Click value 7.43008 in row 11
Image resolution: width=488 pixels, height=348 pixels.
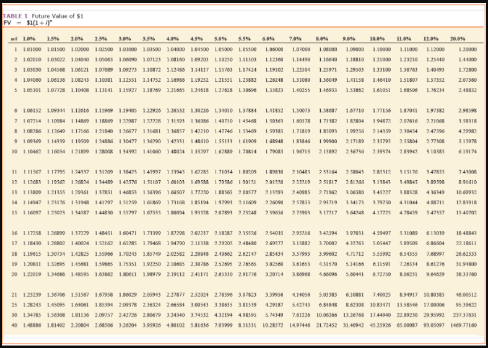(x=468, y=172)
